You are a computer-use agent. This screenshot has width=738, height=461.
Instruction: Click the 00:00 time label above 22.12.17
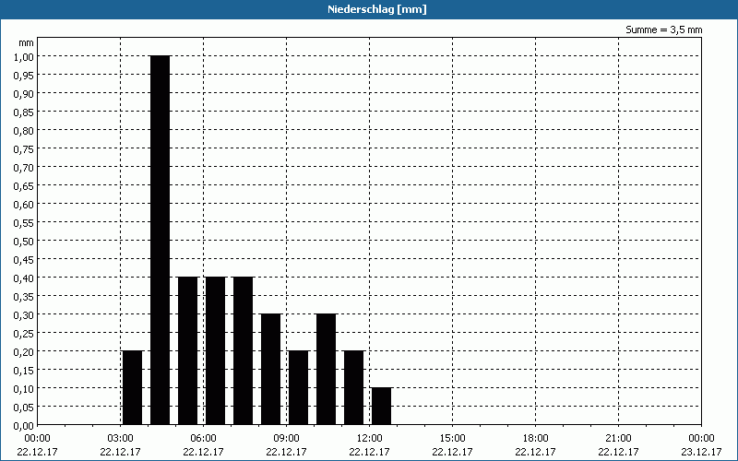(x=37, y=439)
